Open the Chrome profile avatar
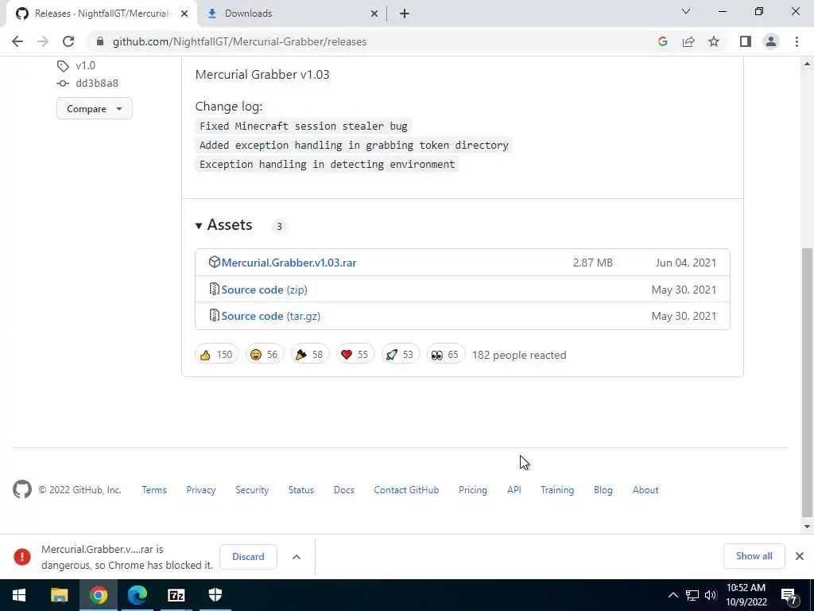Viewport: 814px width, 611px height. click(771, 41)
